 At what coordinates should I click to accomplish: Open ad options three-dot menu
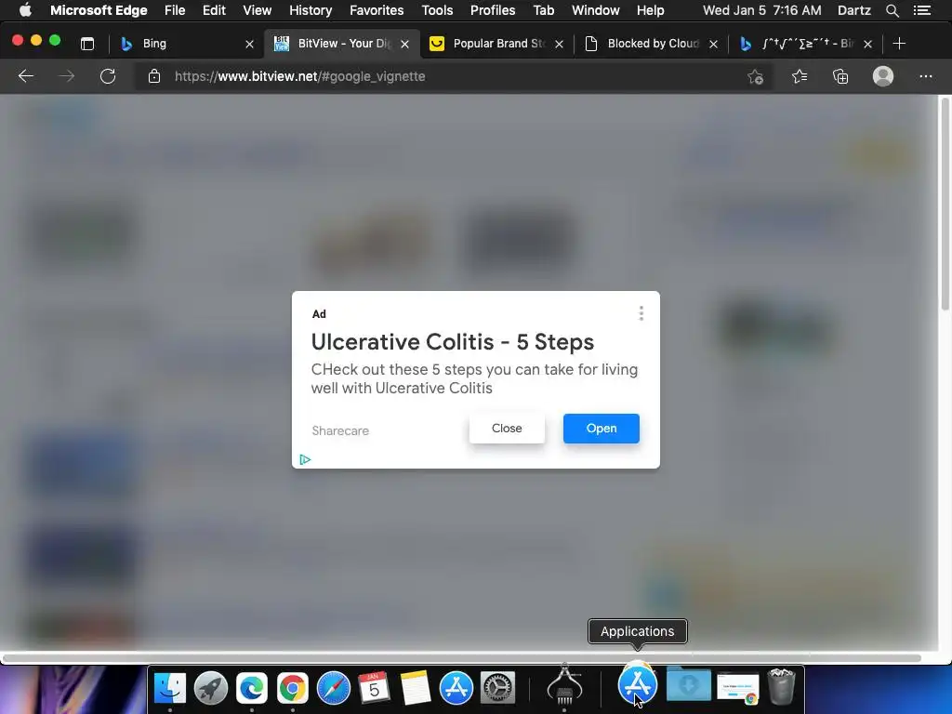pos(641,313)
